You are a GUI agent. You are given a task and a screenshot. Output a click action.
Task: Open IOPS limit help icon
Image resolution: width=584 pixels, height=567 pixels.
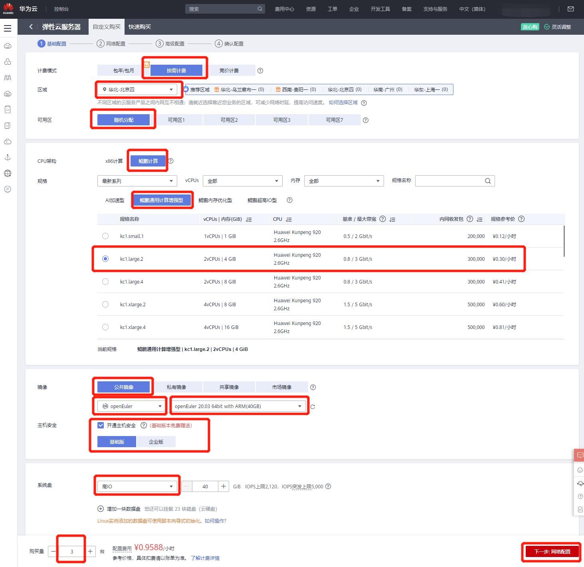tap(328, 486)
